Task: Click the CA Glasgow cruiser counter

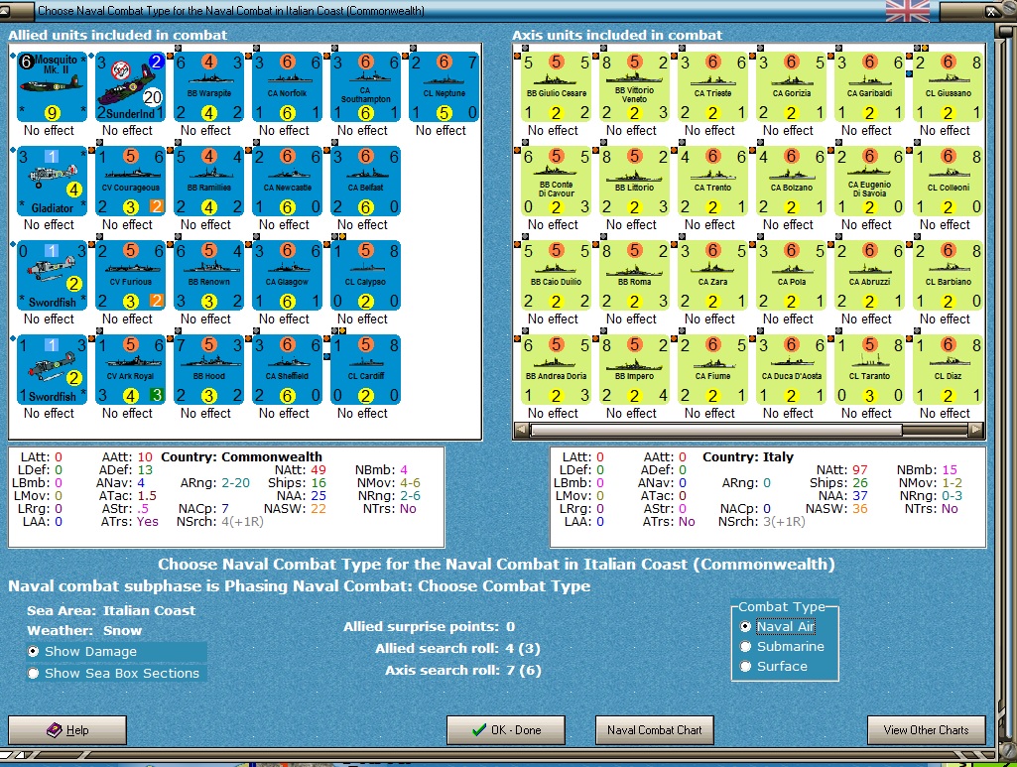Action: [x=288, y=276]
